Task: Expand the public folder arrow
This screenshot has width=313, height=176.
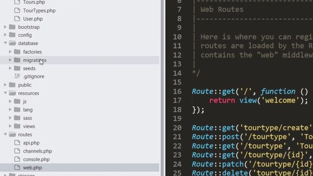Action: [x=5, y=85]
